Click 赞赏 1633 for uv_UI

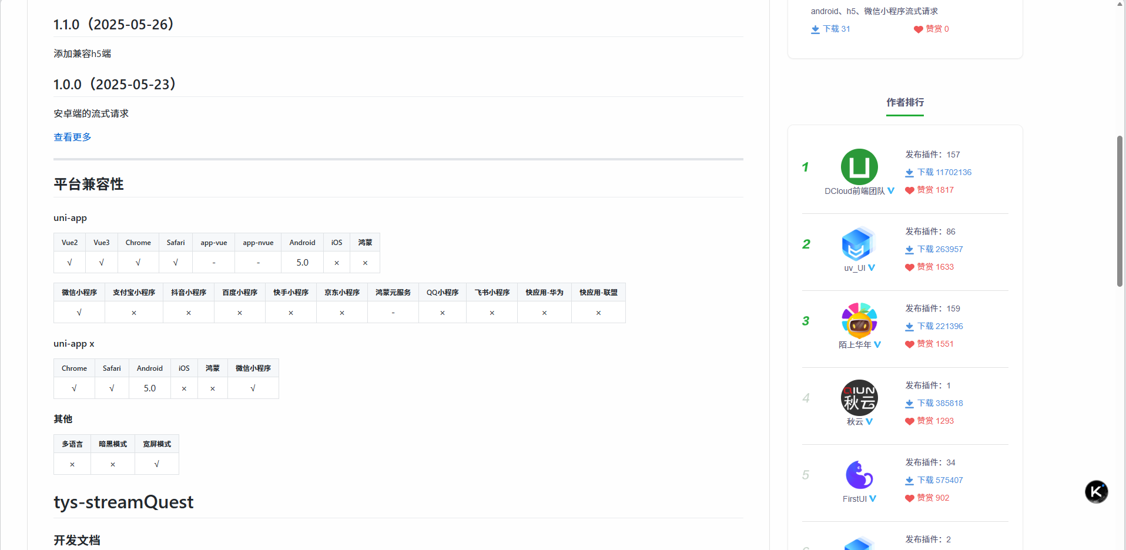click(x=935, y=267)
